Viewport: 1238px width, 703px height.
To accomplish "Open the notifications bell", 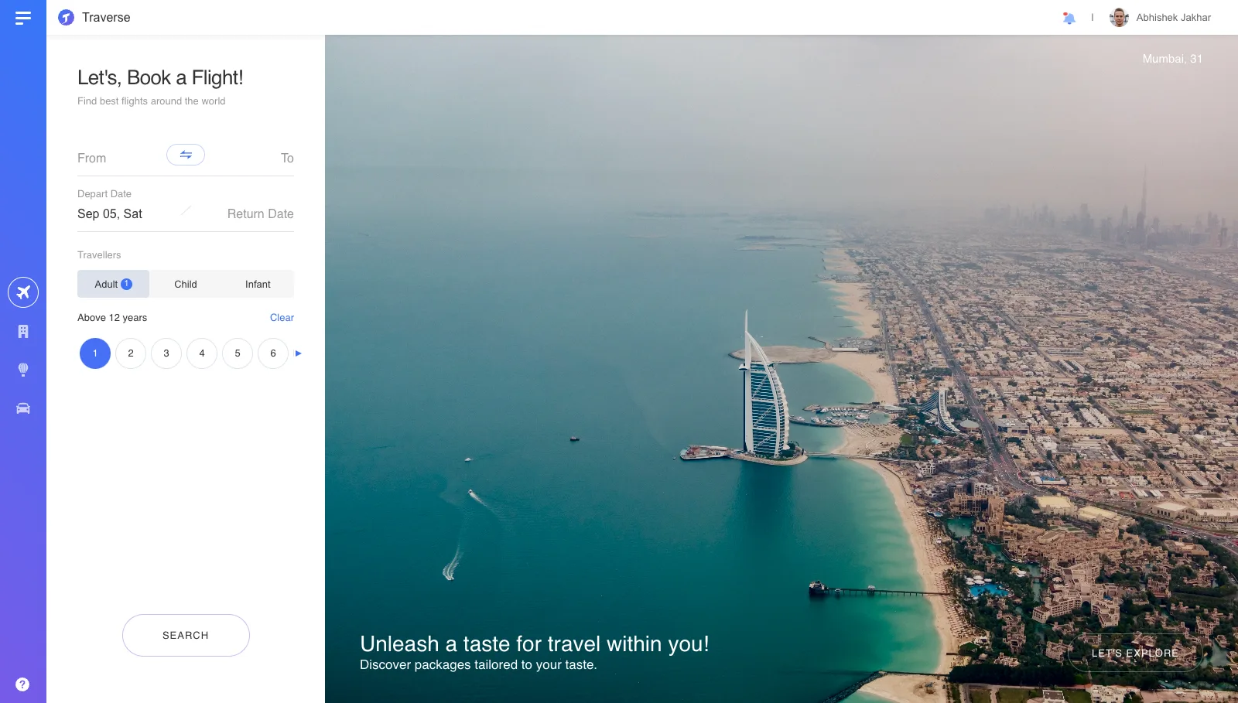I will 1069,18.
